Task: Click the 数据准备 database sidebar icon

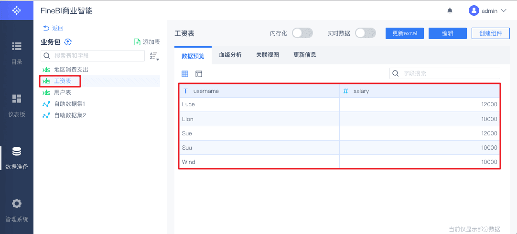Action: pyautogui.click(x=17, y=152)
